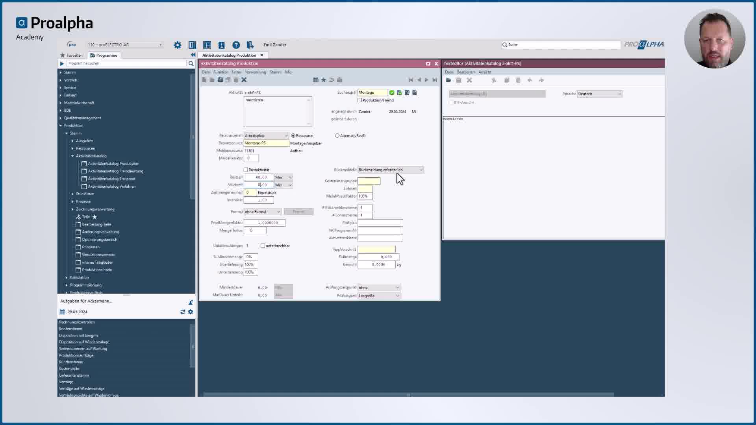
Task: Jump to the last record with the navigation arrow
Action: 435,80
